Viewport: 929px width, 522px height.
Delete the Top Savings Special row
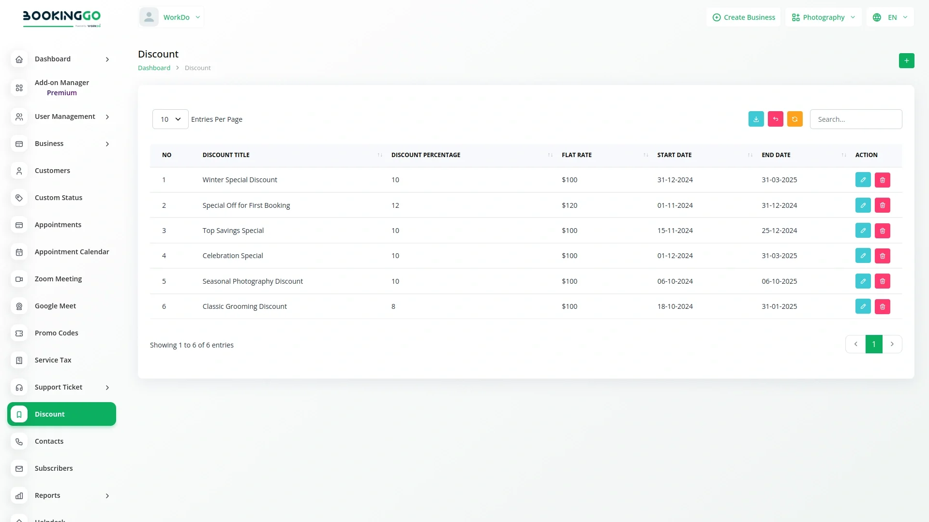point(882,231)
